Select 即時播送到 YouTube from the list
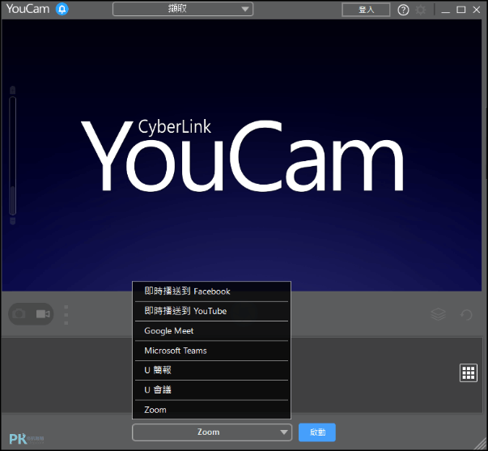488x451 pixels. 212,311
